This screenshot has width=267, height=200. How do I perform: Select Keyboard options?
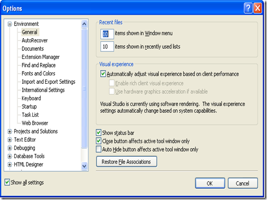click(x=31, y=98)
